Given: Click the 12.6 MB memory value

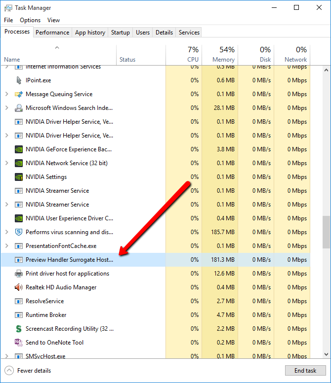Looking at the screenshot, I should (x=224, y=274).
